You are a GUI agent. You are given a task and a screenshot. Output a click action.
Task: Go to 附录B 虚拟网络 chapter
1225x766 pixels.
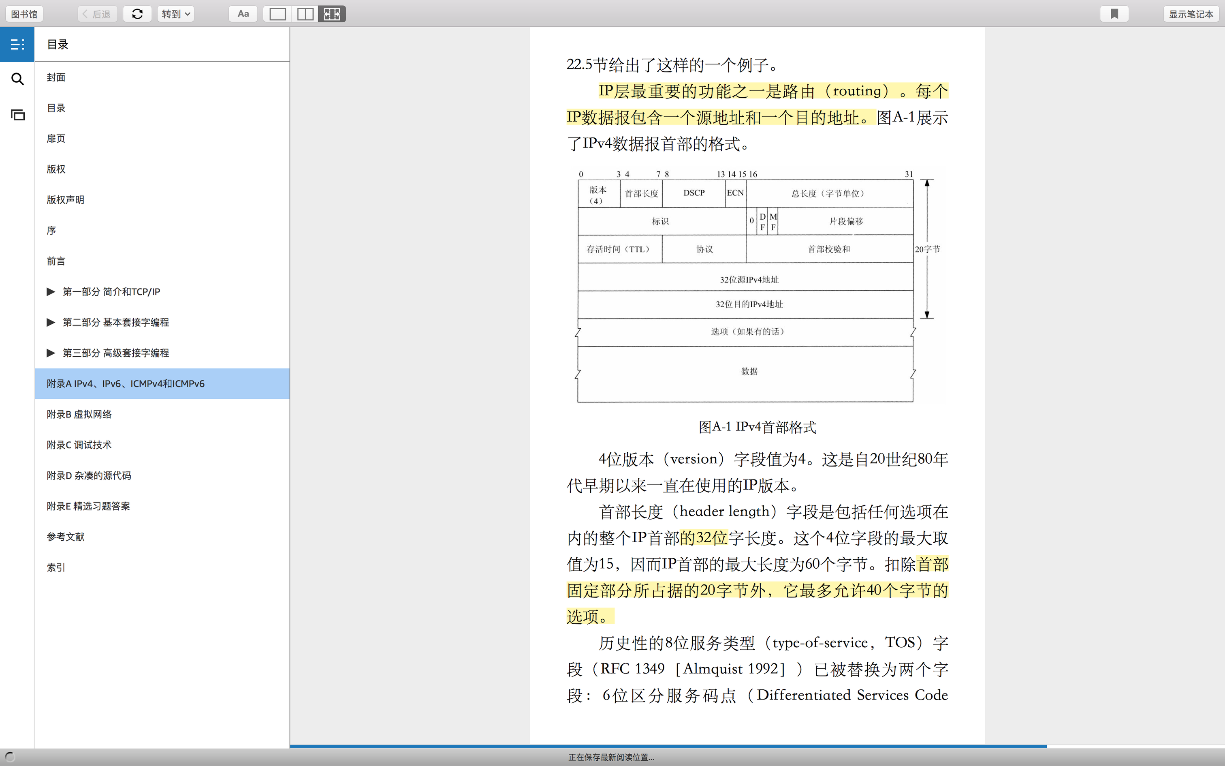79,414
